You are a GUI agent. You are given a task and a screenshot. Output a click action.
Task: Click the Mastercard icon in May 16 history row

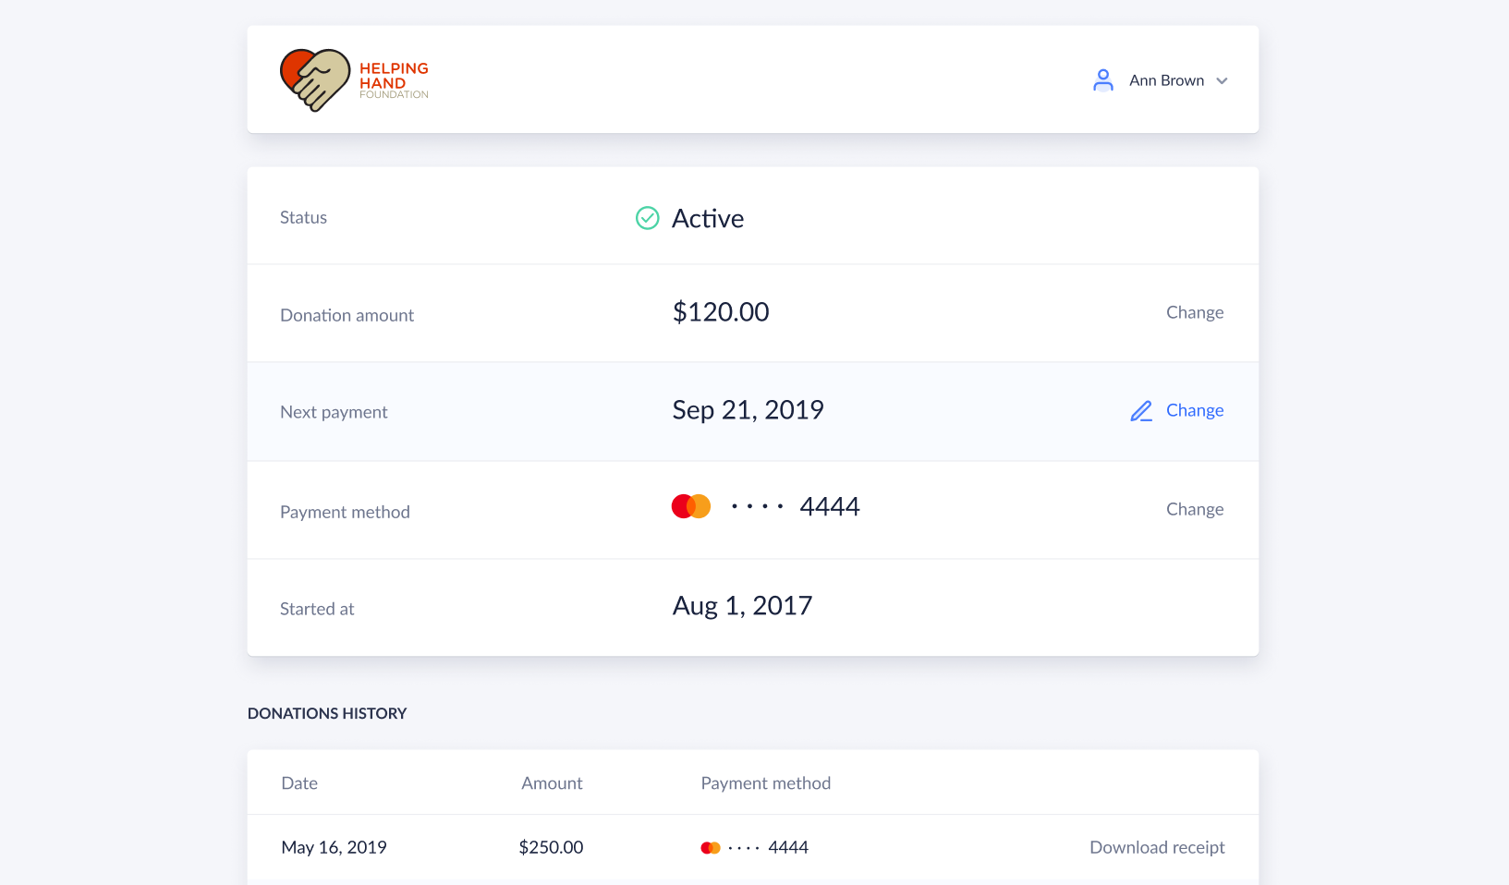(x=710, y=848)
